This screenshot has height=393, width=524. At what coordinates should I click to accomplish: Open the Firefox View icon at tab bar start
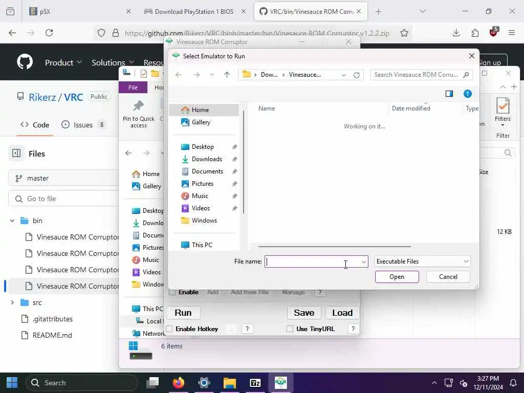tap(10, 11)
